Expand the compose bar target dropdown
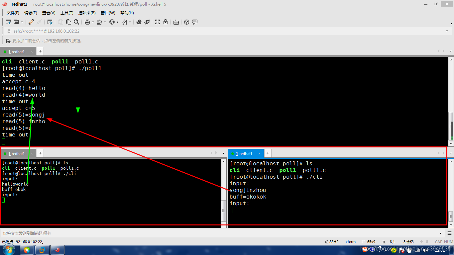The height and width of the screenshot is (255, 454). [441, 233]
